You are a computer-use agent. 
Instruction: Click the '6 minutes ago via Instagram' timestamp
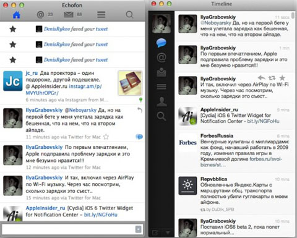(67, 100)
